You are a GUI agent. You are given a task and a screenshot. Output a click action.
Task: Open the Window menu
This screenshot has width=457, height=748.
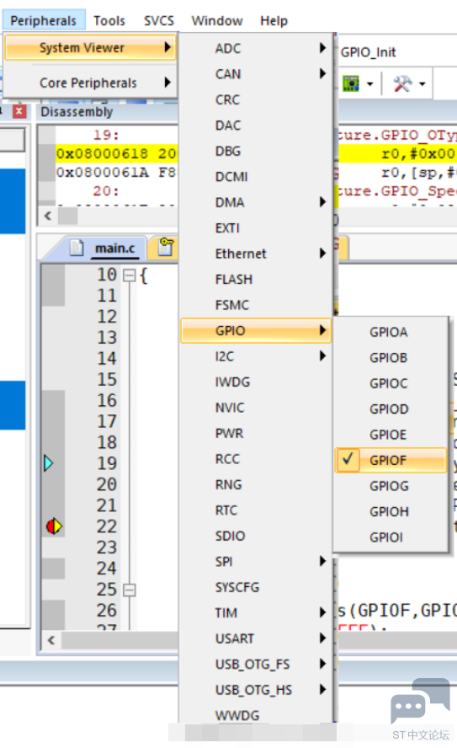click(x=217, y=20)
